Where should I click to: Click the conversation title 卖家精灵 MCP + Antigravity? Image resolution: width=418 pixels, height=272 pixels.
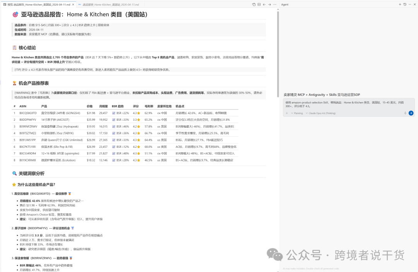(x=322, y=95)
